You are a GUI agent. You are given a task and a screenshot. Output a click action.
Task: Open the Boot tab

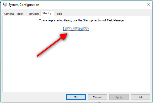pyautogui.click(x=20, y=14)
